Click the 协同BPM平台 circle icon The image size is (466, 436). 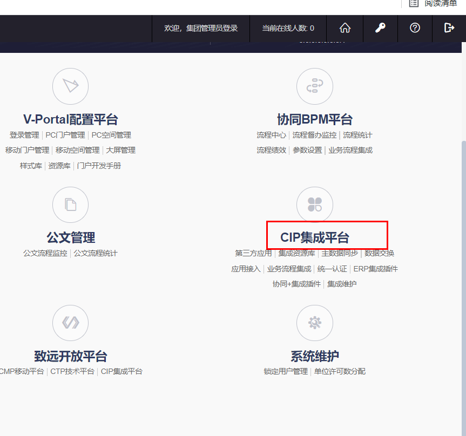315,86
